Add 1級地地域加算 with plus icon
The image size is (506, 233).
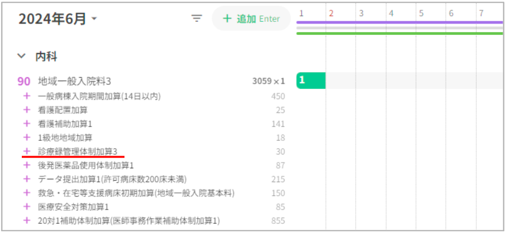[x=26, y=137]
